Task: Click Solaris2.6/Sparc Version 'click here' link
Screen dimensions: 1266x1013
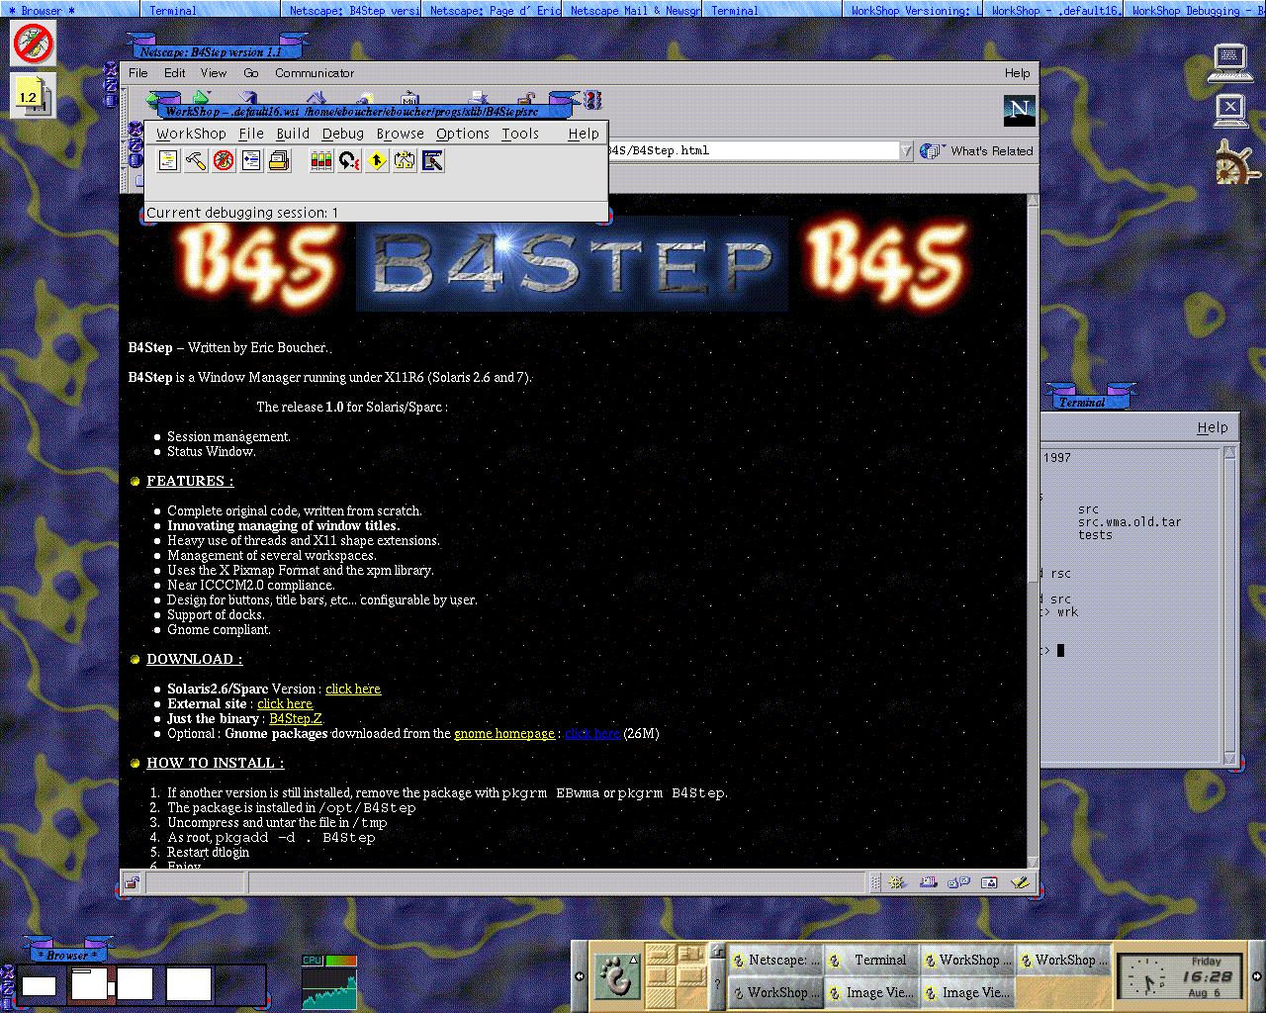Action: (353, 689)
